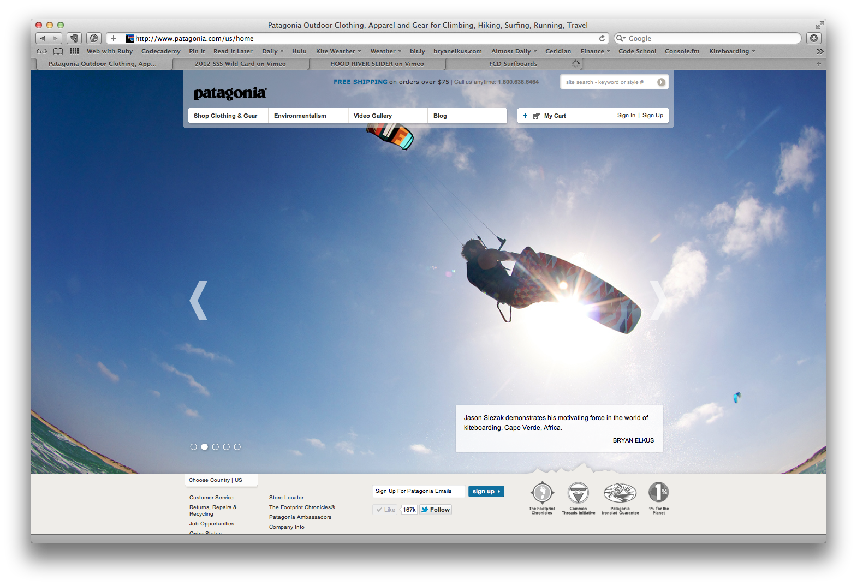Viewport: 857px width, 586px height.
Task: Open Reading List glasses icon
Action: (41, 51)
